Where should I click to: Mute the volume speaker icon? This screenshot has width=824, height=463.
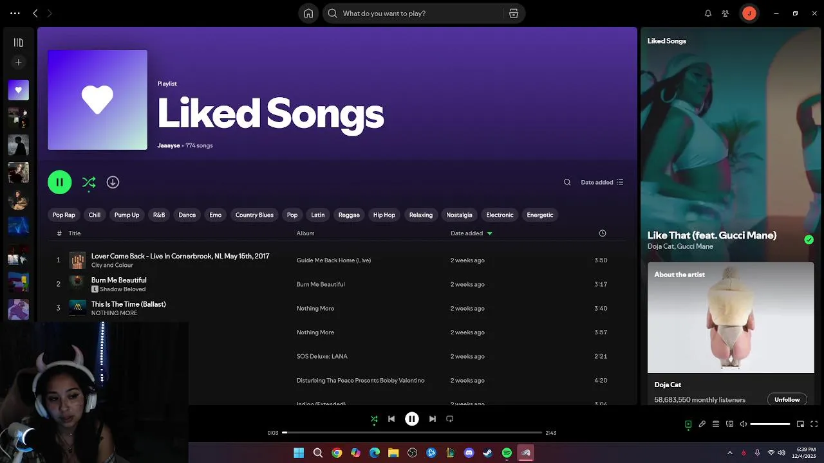tap(744, 424)
